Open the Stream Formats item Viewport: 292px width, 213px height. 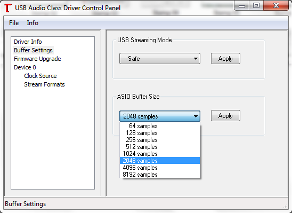[44, 84]
